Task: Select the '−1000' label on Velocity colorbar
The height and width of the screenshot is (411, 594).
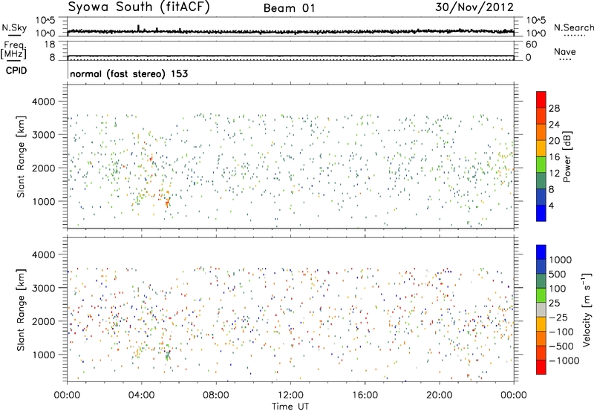Action: [x=564, y=361]
